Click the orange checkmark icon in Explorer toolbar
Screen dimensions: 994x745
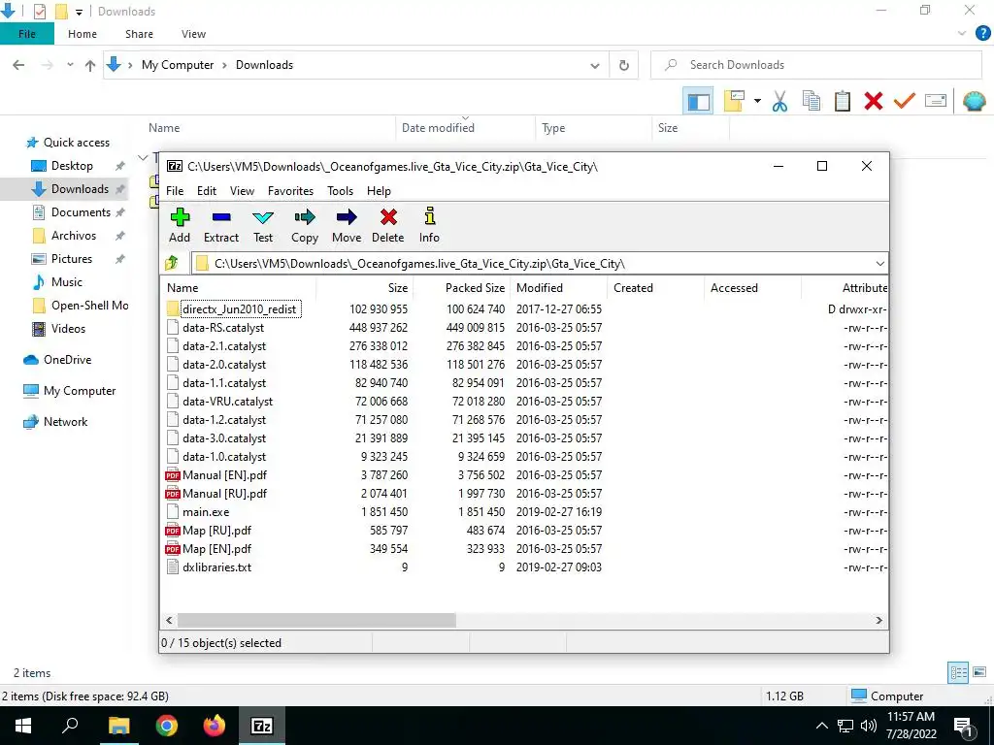tap(904, 101)
